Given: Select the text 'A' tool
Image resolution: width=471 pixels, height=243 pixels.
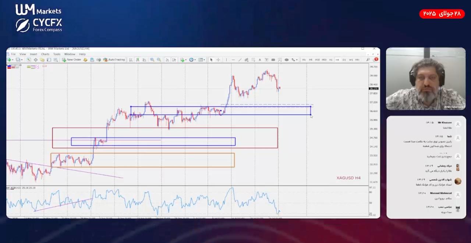Looking at the screenshot, I should point(260,60).
